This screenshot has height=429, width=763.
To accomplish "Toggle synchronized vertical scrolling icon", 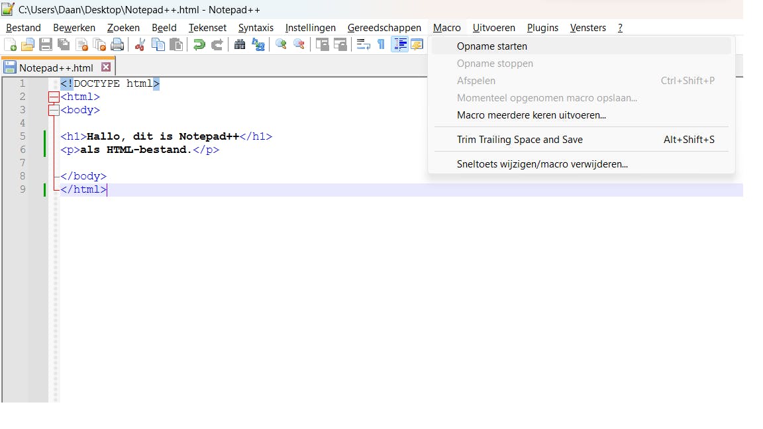I will click(322, 45).
